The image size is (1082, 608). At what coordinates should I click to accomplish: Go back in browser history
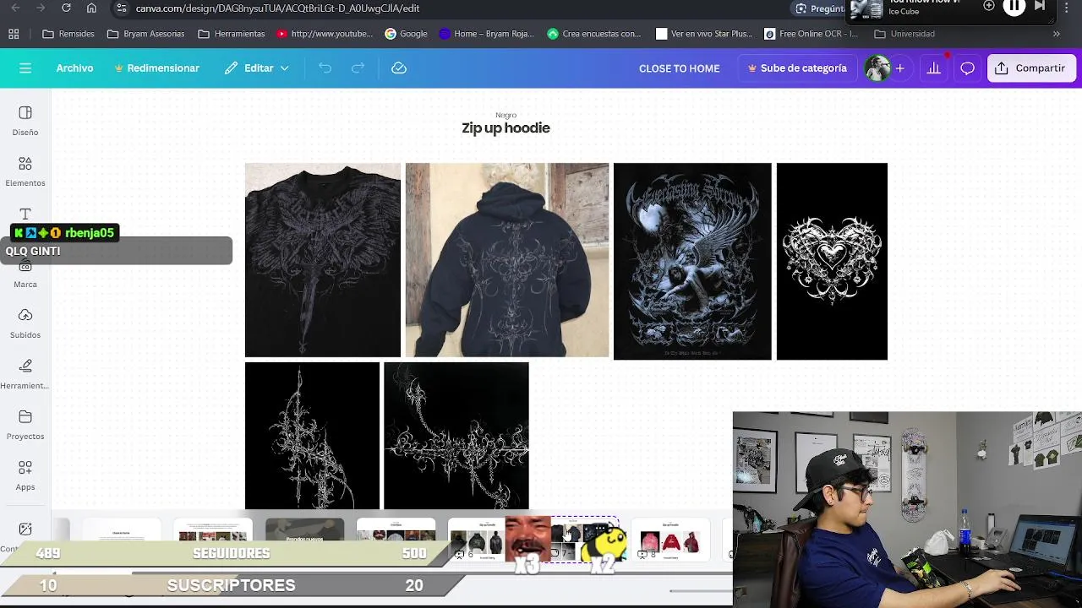15,8
